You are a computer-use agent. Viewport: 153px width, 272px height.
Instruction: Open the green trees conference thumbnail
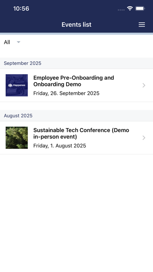(x=17, y=138)
